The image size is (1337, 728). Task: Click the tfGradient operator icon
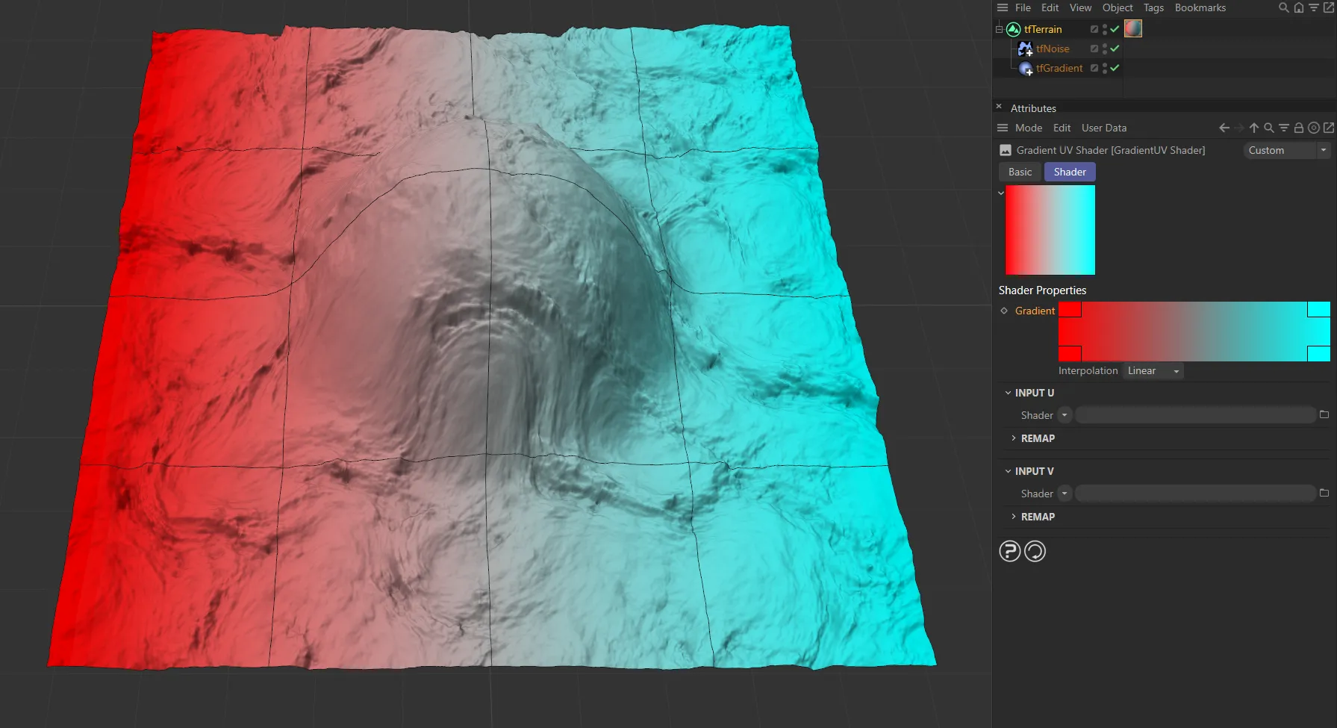point(1026,68)
